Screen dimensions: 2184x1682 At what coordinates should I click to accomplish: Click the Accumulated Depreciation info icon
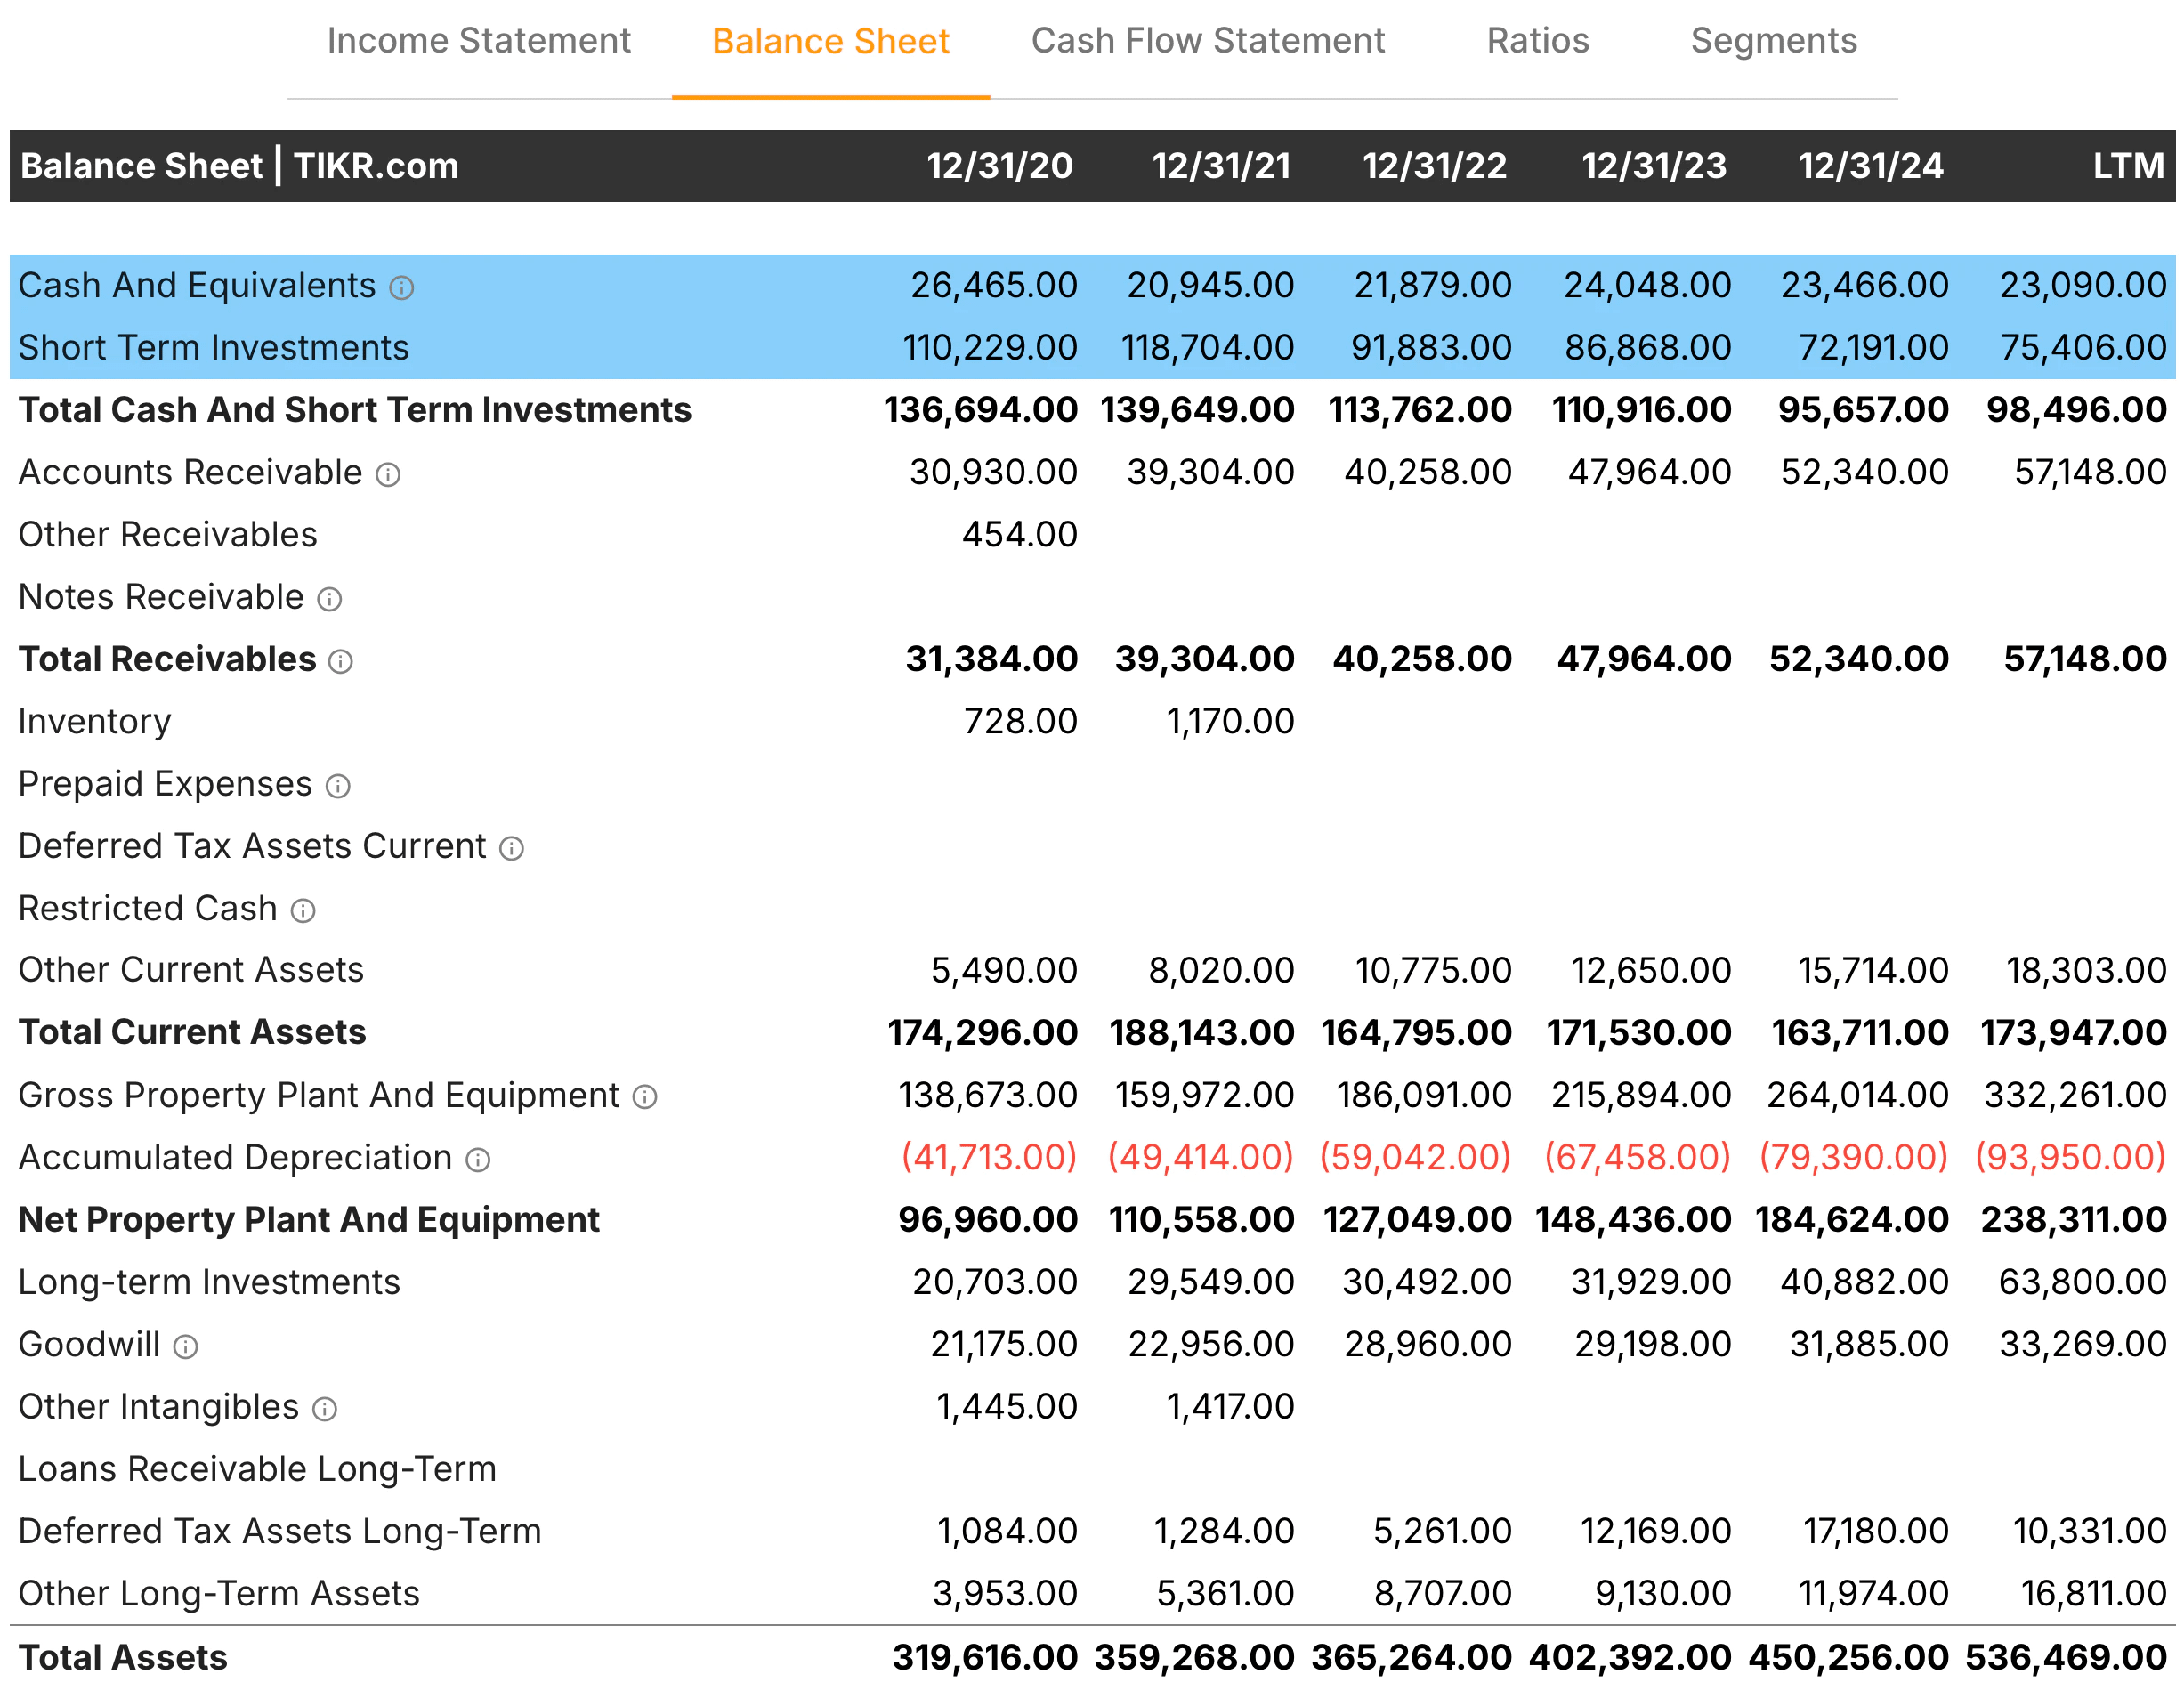(479, 1160)
